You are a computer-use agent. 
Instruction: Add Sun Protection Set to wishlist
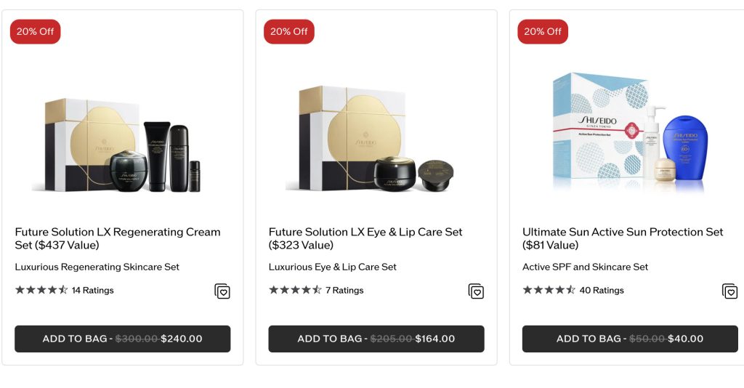tap(729, 291)
